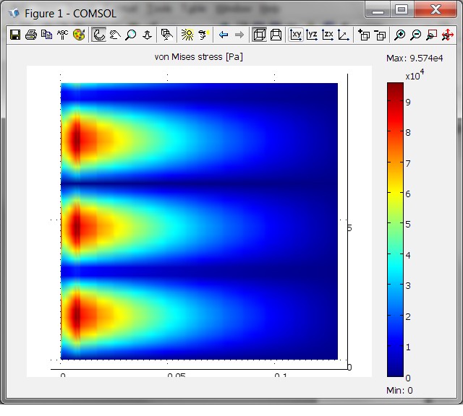The height and width of the screenshot is (416, 463).
Task: Toggle the scene light (sun) icon
Action: click(187, 35)
